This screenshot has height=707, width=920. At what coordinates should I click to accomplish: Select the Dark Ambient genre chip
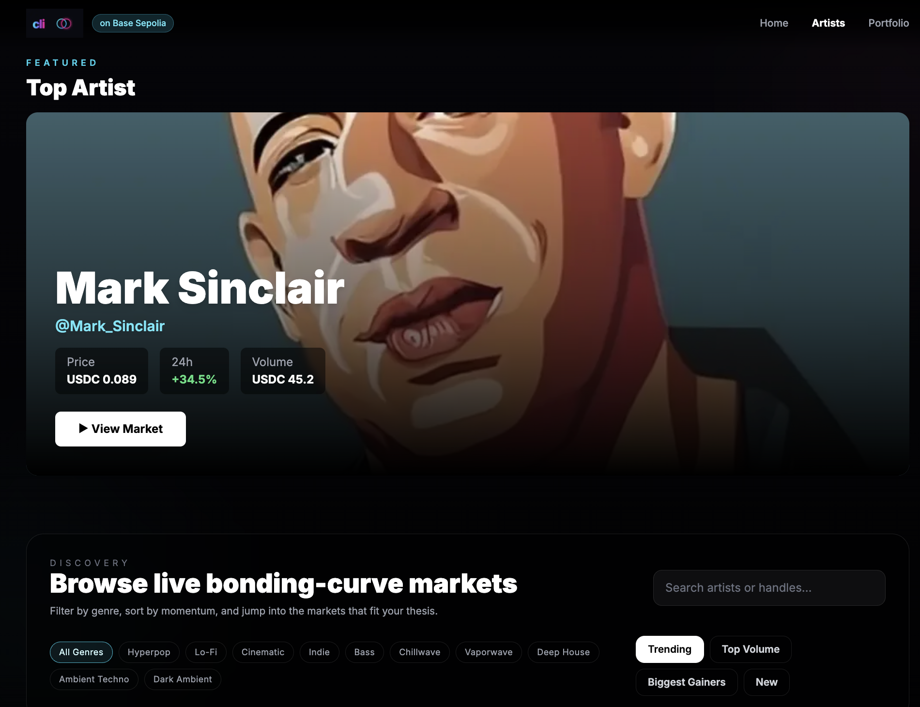(183, 679)
